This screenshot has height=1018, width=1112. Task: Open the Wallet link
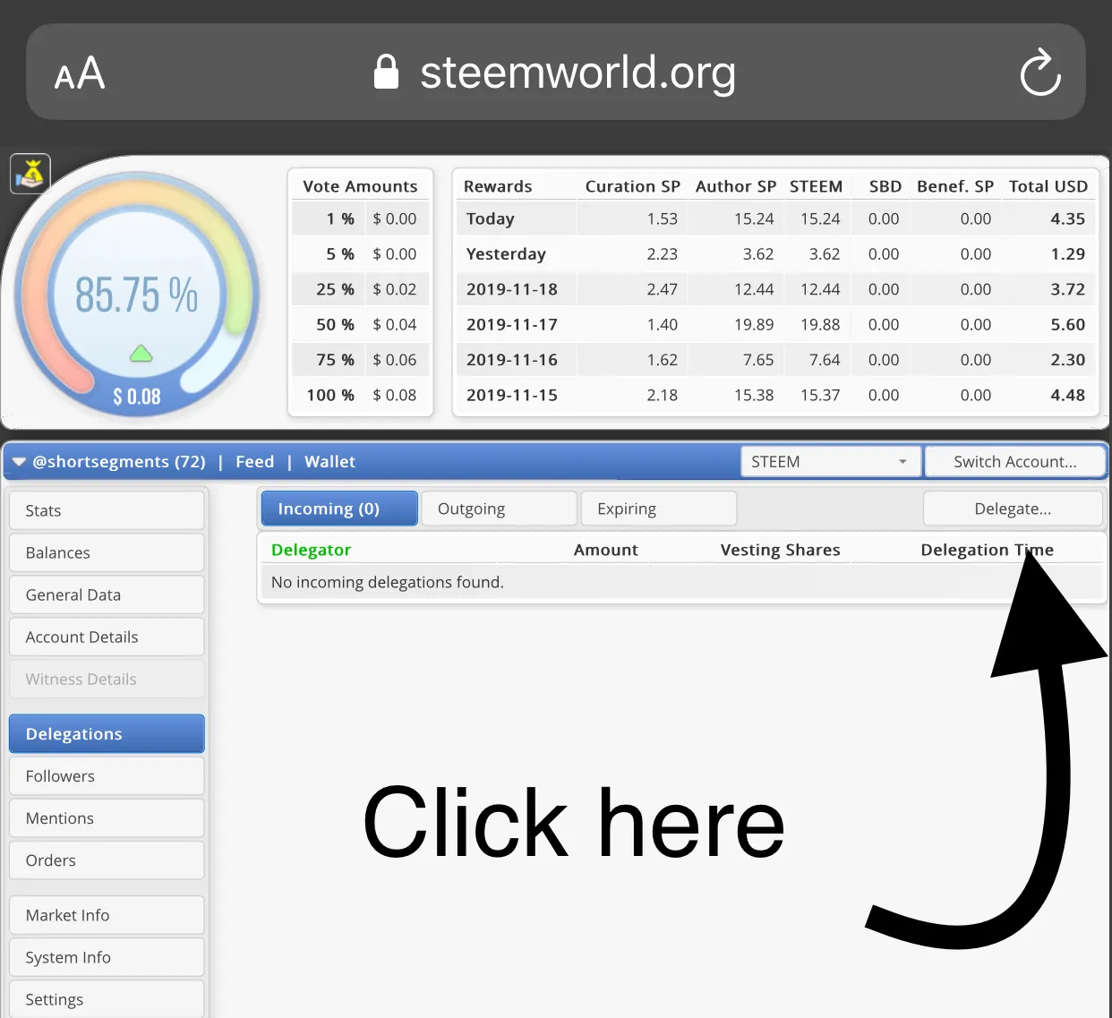(x=329, y=462)
